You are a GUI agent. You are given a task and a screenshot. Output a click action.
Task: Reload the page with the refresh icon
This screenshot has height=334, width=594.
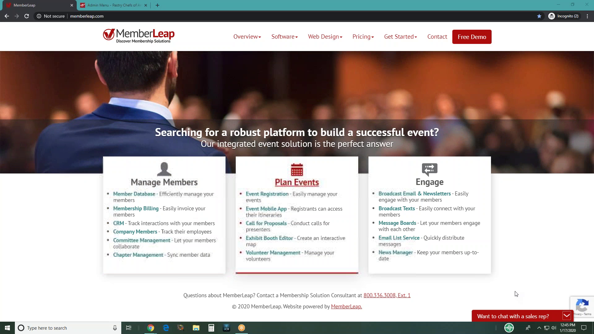27,16
